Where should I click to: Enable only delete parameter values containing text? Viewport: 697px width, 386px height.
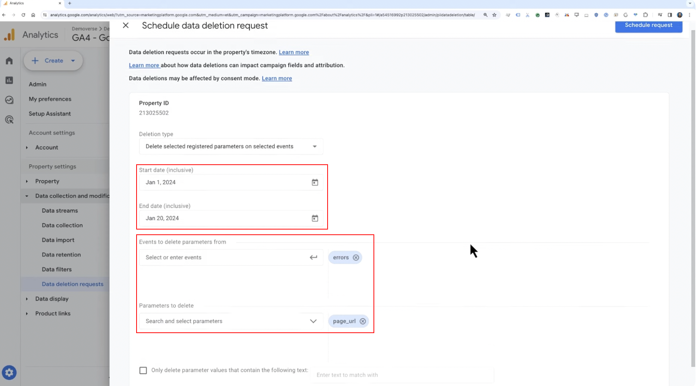pyautogui.click(x=143, y=371)
